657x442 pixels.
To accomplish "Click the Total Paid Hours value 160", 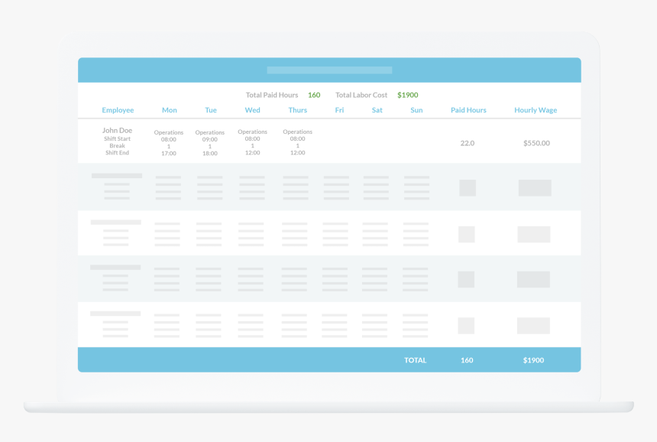I will click(x=314, y=95).
